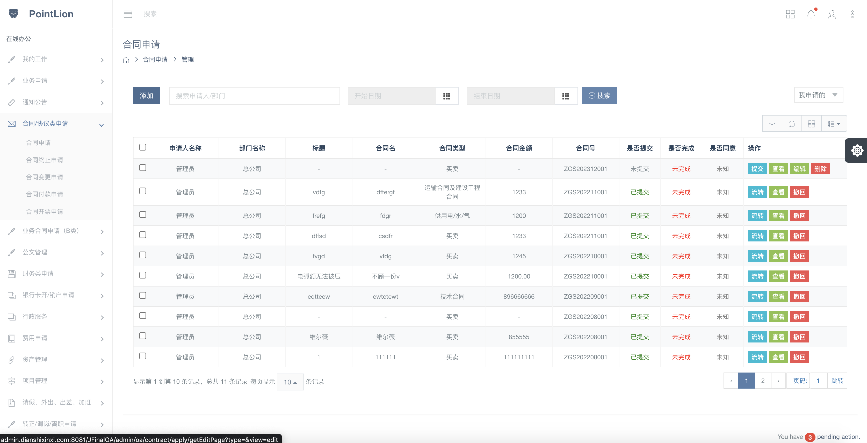Viewport: 867px width, 443px height.
Task: Click 编辑 for contract ZGS202312001
Action: (799, 169)
